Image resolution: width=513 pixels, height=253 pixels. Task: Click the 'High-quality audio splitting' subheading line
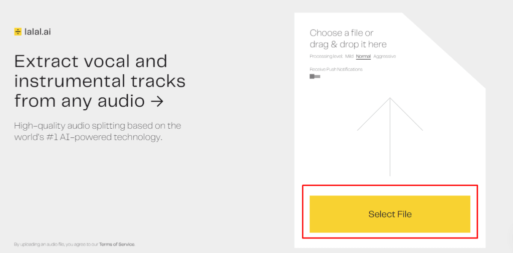coord(98,126)
